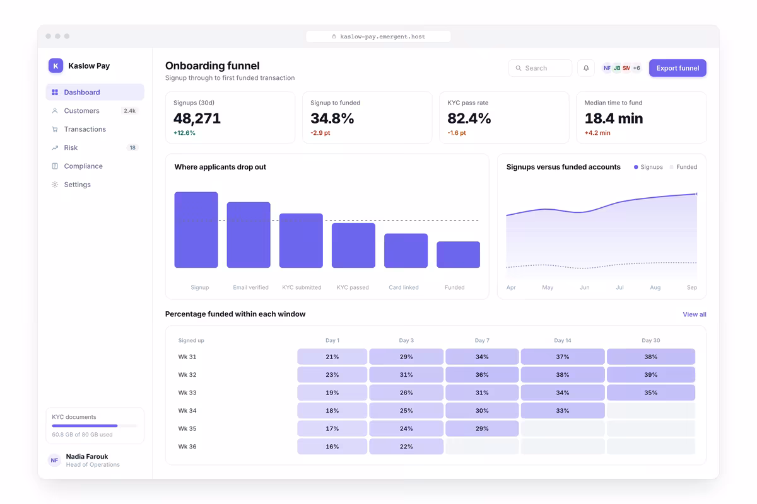The height and width of the screenshot is (504, 757).
Task: Click the Wk 31 Day 1 cell 21%
Action: (x=332, y=357)
